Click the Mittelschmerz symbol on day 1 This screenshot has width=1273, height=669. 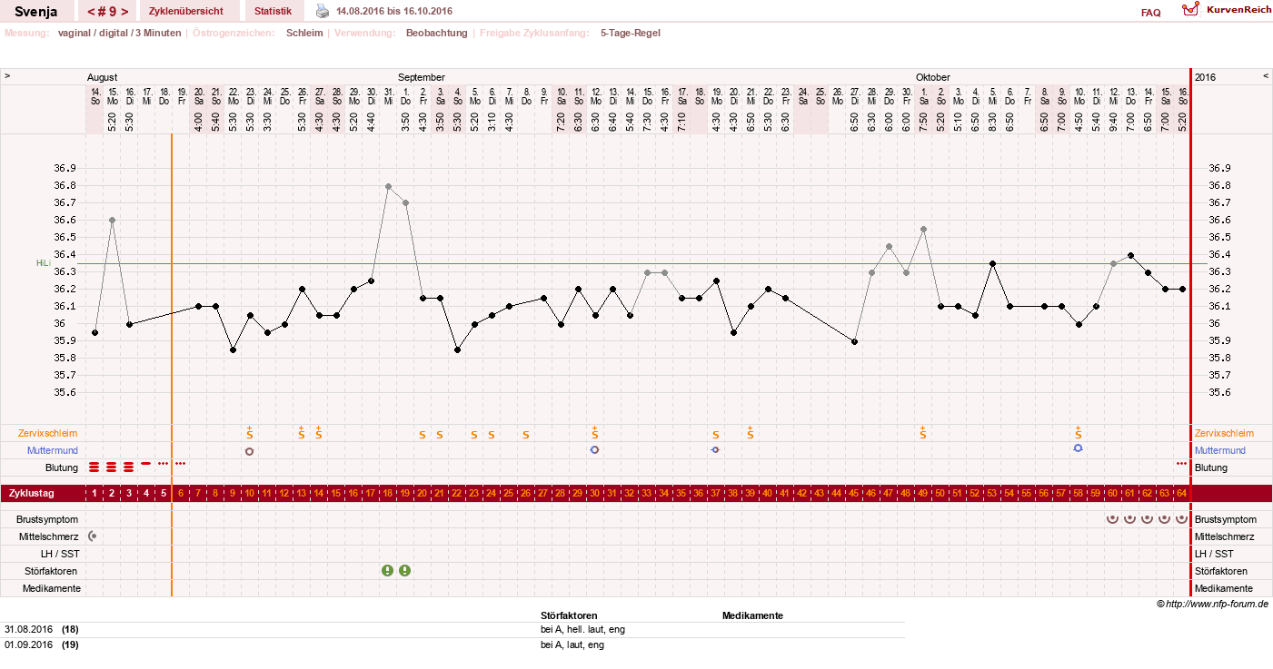[93, 536]
